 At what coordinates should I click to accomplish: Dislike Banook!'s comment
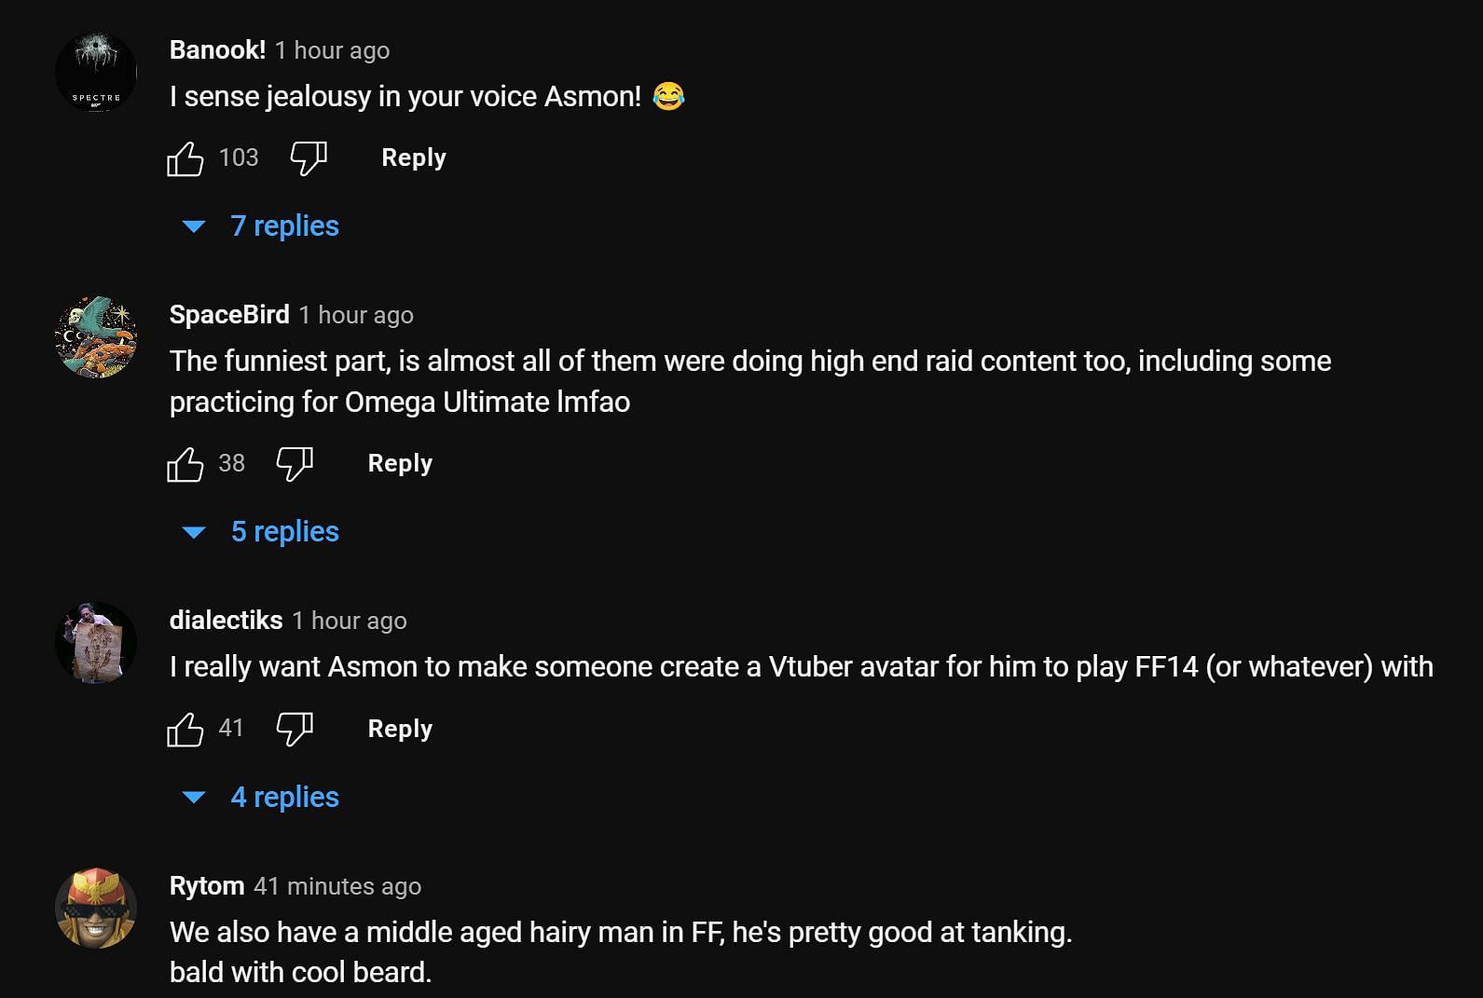(308, 158)
